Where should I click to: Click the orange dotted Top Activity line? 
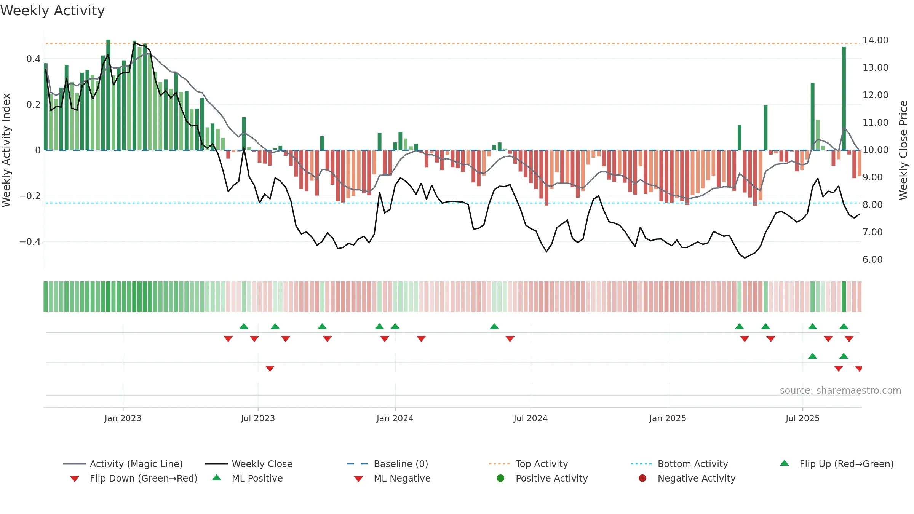[452, 43]
